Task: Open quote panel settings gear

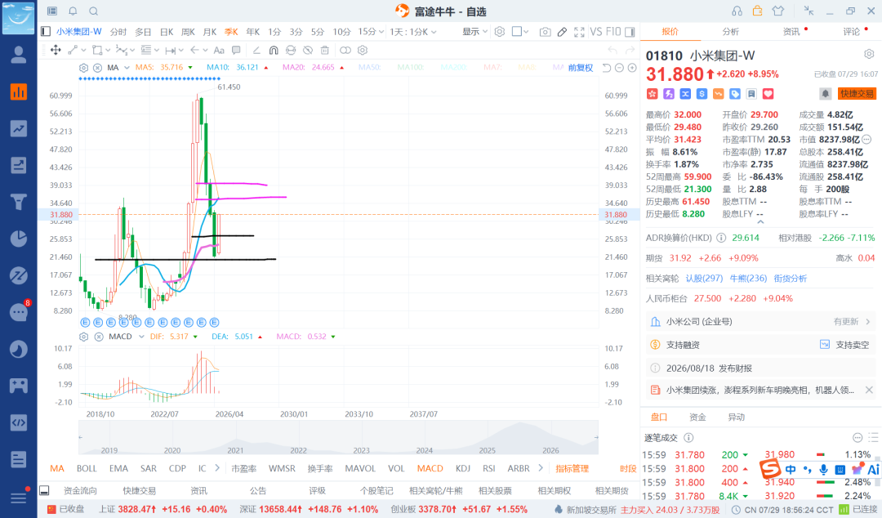Action: pyautogui.click(x=869, y=54)
